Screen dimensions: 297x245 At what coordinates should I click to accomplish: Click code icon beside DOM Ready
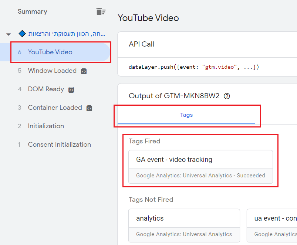(x=71, y=90)
